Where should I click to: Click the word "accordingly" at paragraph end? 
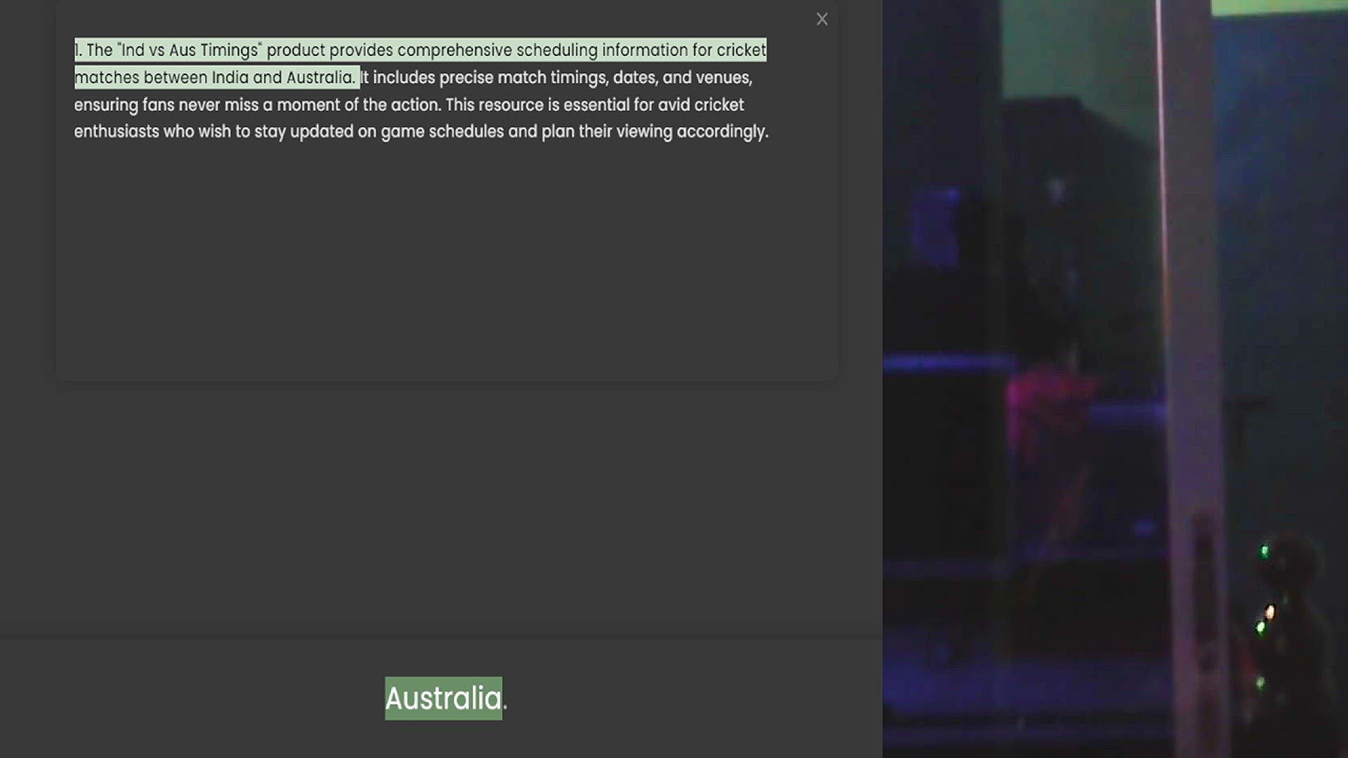[720, 132]
